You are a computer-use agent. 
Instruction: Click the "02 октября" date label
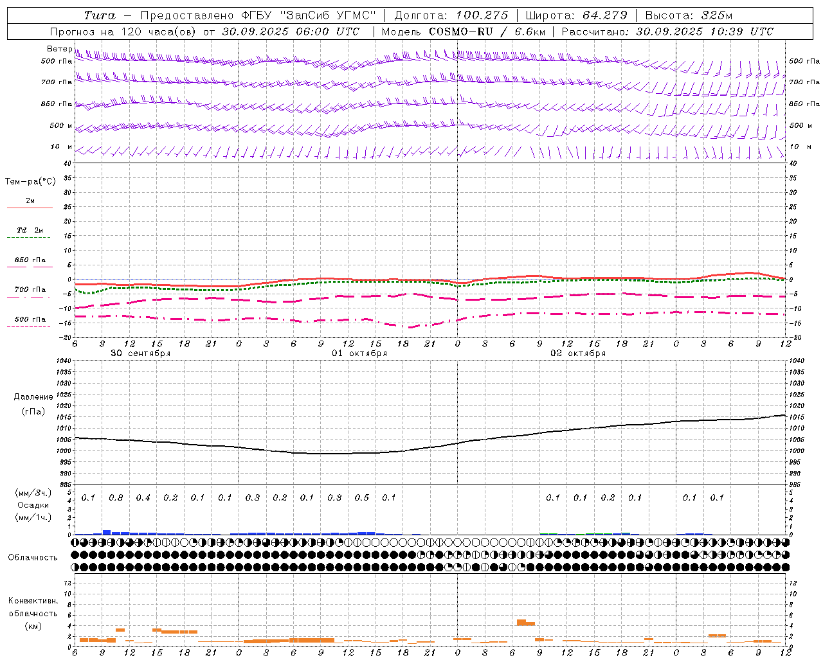click(578, 353)
